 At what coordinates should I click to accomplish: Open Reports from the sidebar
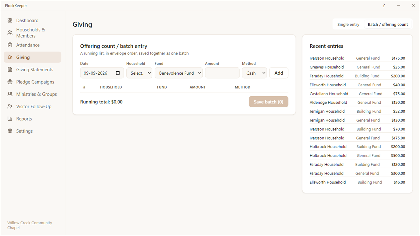tap(32, 119)
